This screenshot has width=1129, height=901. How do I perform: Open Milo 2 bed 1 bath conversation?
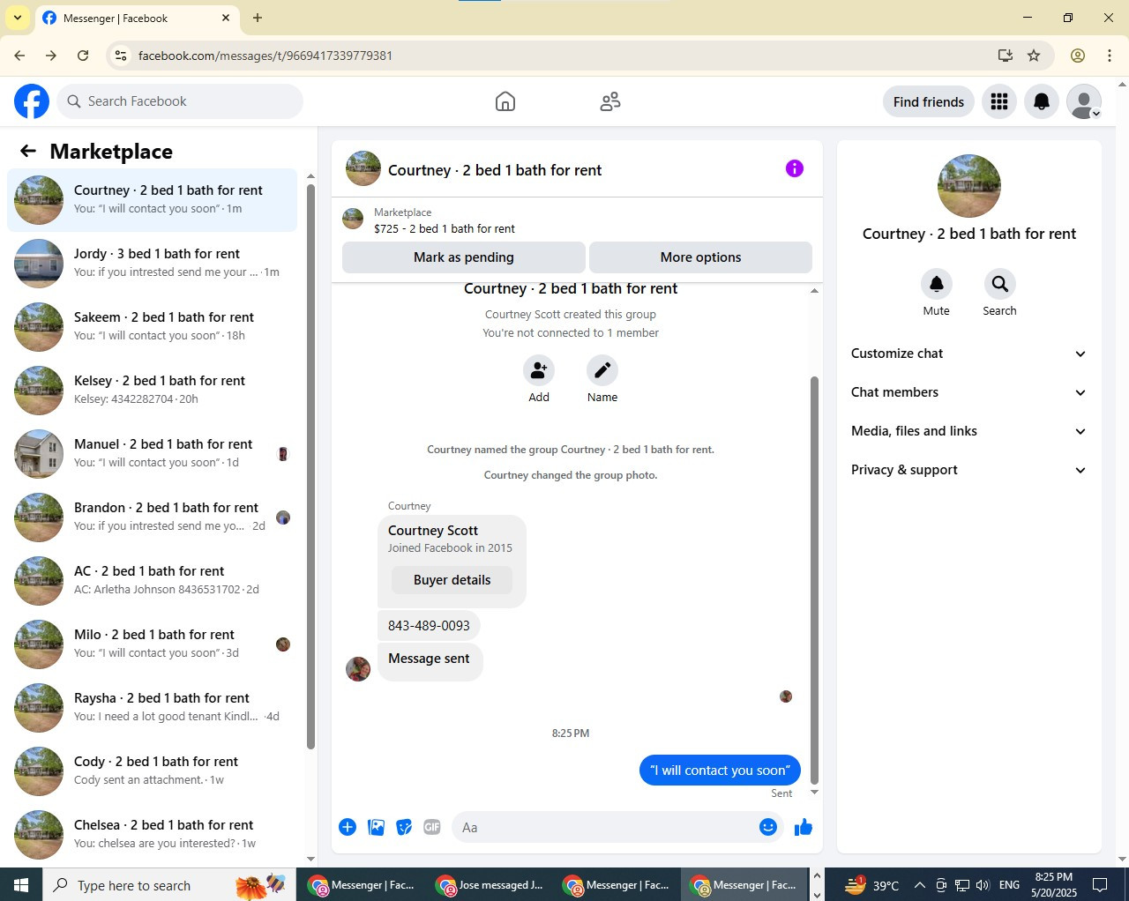click(153, 644)
